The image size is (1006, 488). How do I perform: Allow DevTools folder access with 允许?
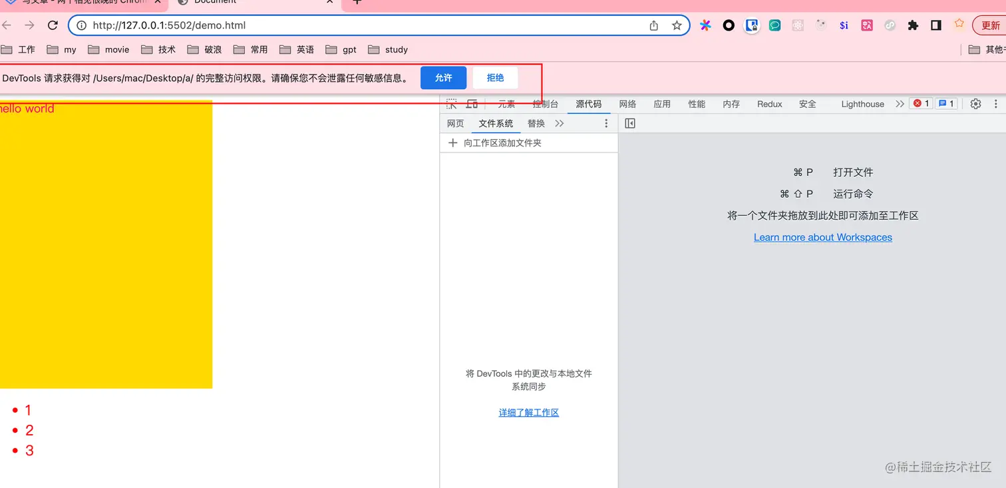(444, 78)
